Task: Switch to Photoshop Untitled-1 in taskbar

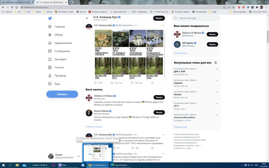Action: pyautogui.click(x=39, y=165)
